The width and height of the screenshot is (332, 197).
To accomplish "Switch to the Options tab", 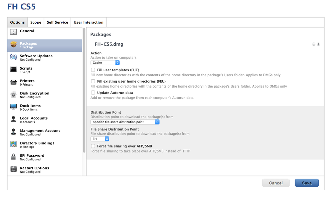I will click(17, 22).
